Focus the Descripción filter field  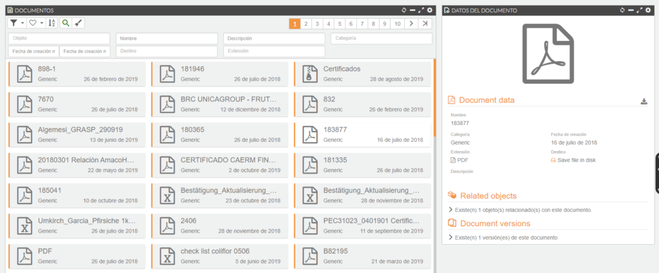coord(274,38)
